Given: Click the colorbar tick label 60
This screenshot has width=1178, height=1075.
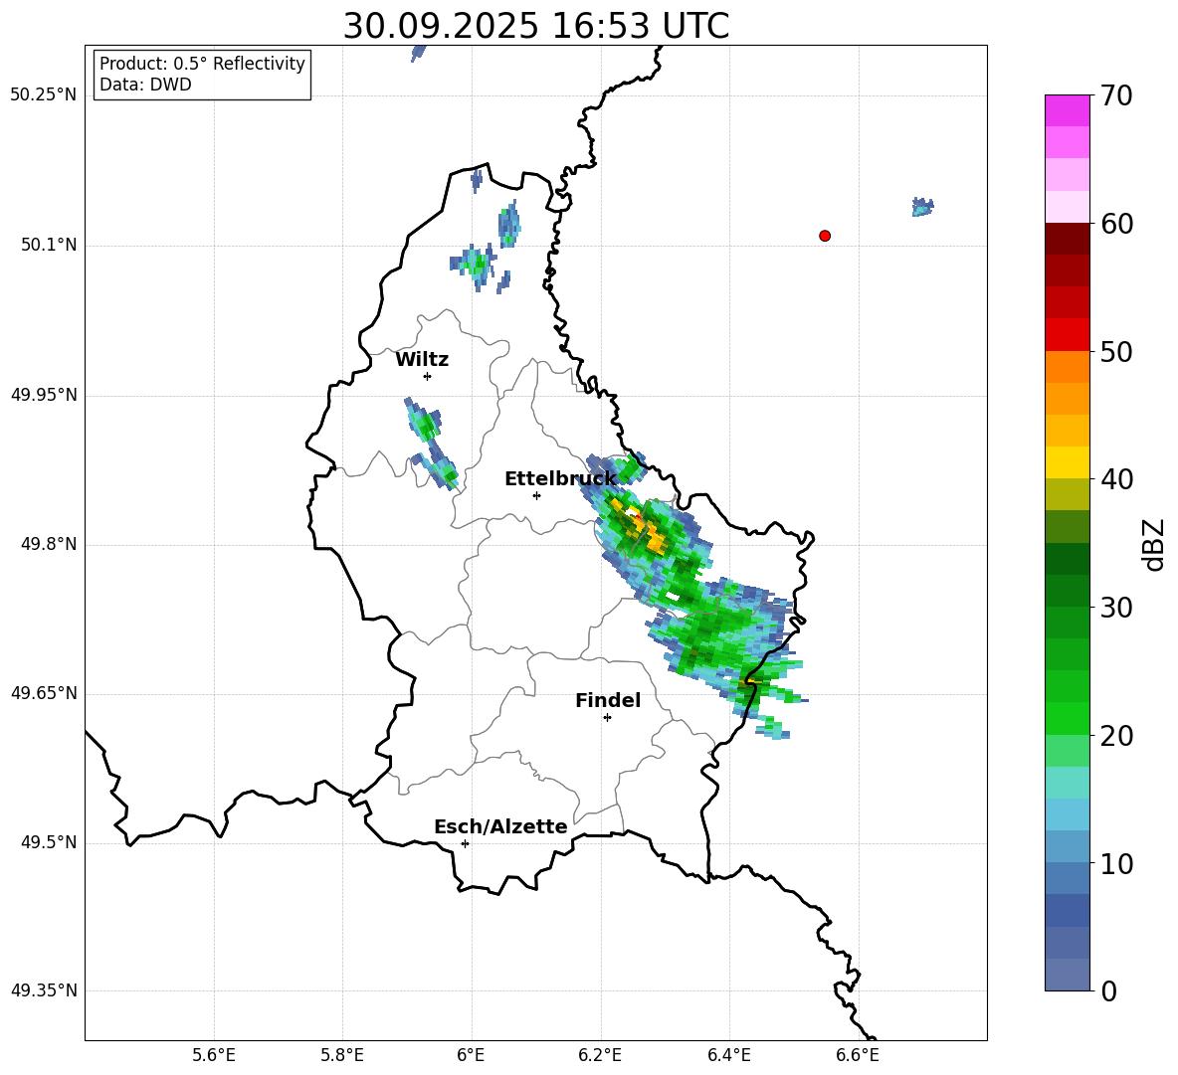Looking at the screenshot, I should tap(1116, 224).
